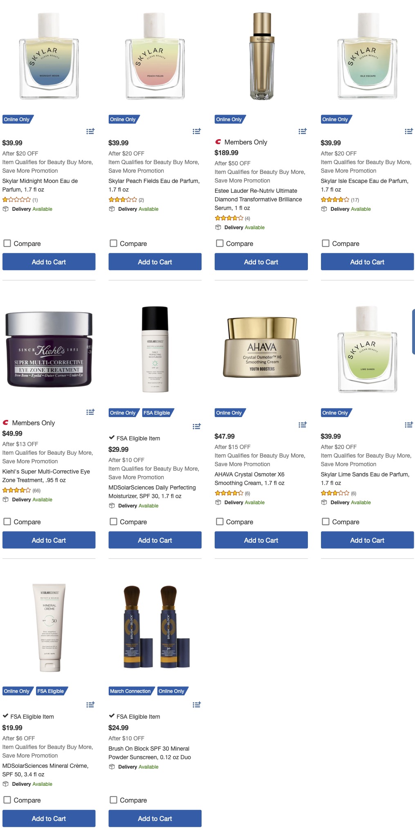Add Skylar Lime Sands to list icon
415x830 pixels.
pyautogui.click(x=409, y=425)
